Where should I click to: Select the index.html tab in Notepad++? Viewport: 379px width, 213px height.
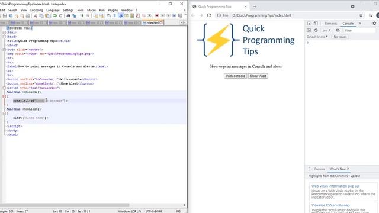point(153,22)
